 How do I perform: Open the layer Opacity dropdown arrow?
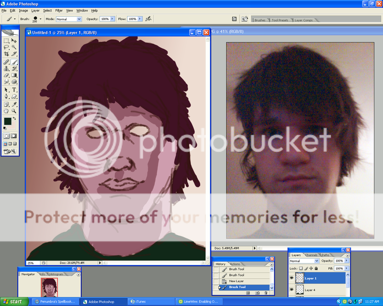pos(346,261)
